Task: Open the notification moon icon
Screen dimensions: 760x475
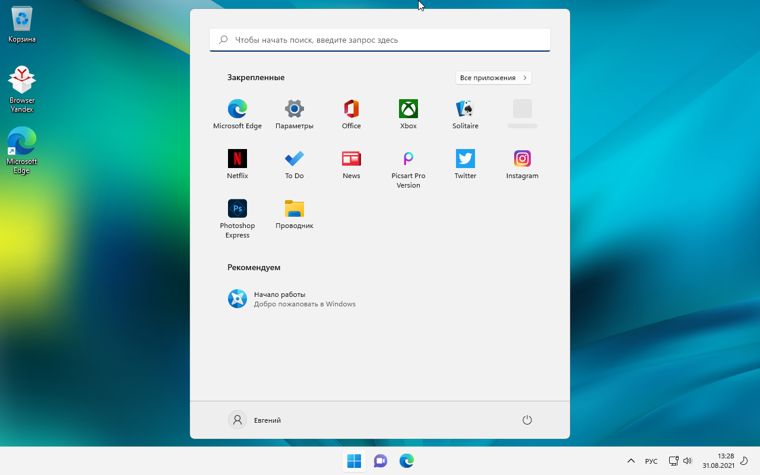Action: point(745,461)
